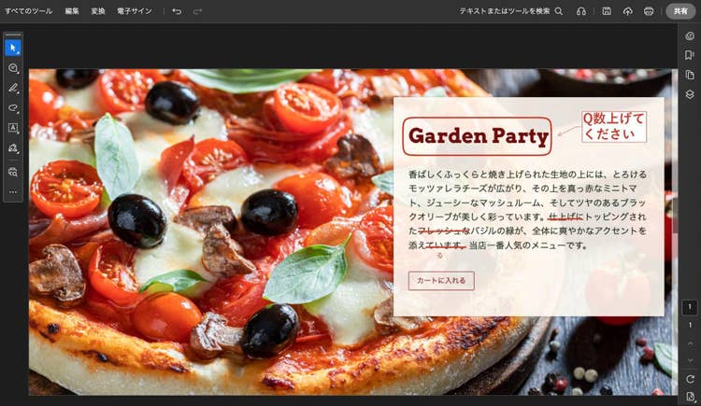Select the arrow selection tool

[x=13, y=48]
